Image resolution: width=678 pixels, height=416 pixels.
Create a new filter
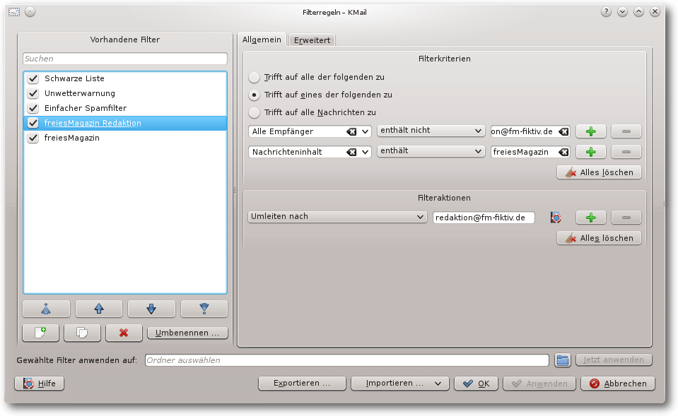[x=40, y=333]
